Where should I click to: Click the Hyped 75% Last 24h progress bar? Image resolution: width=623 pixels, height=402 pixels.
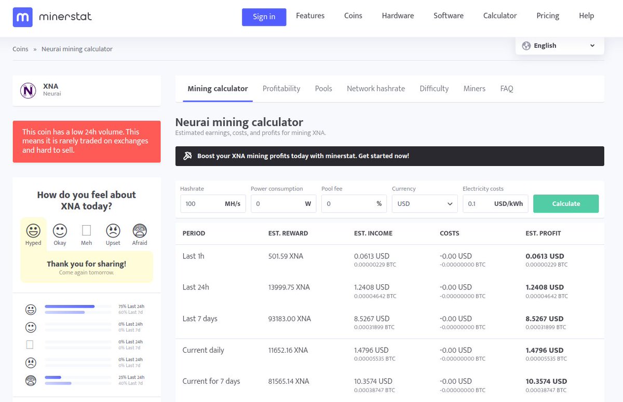tap(78, 307)
